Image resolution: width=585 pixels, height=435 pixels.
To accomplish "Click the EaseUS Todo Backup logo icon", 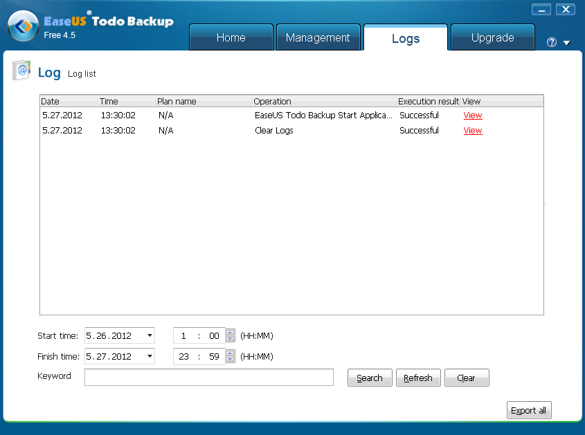I will click(23, 26).
